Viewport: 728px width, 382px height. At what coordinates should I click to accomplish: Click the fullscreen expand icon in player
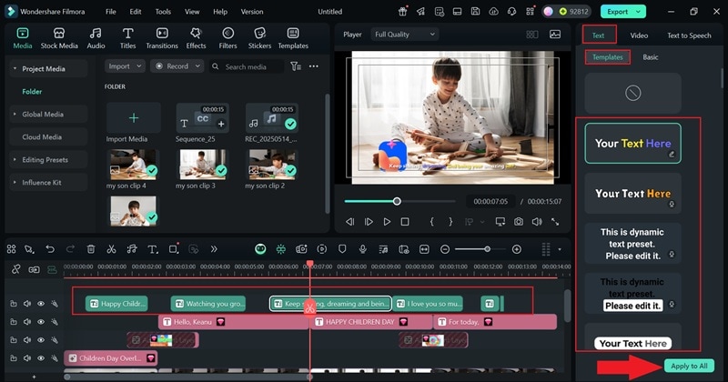point(555,222)
